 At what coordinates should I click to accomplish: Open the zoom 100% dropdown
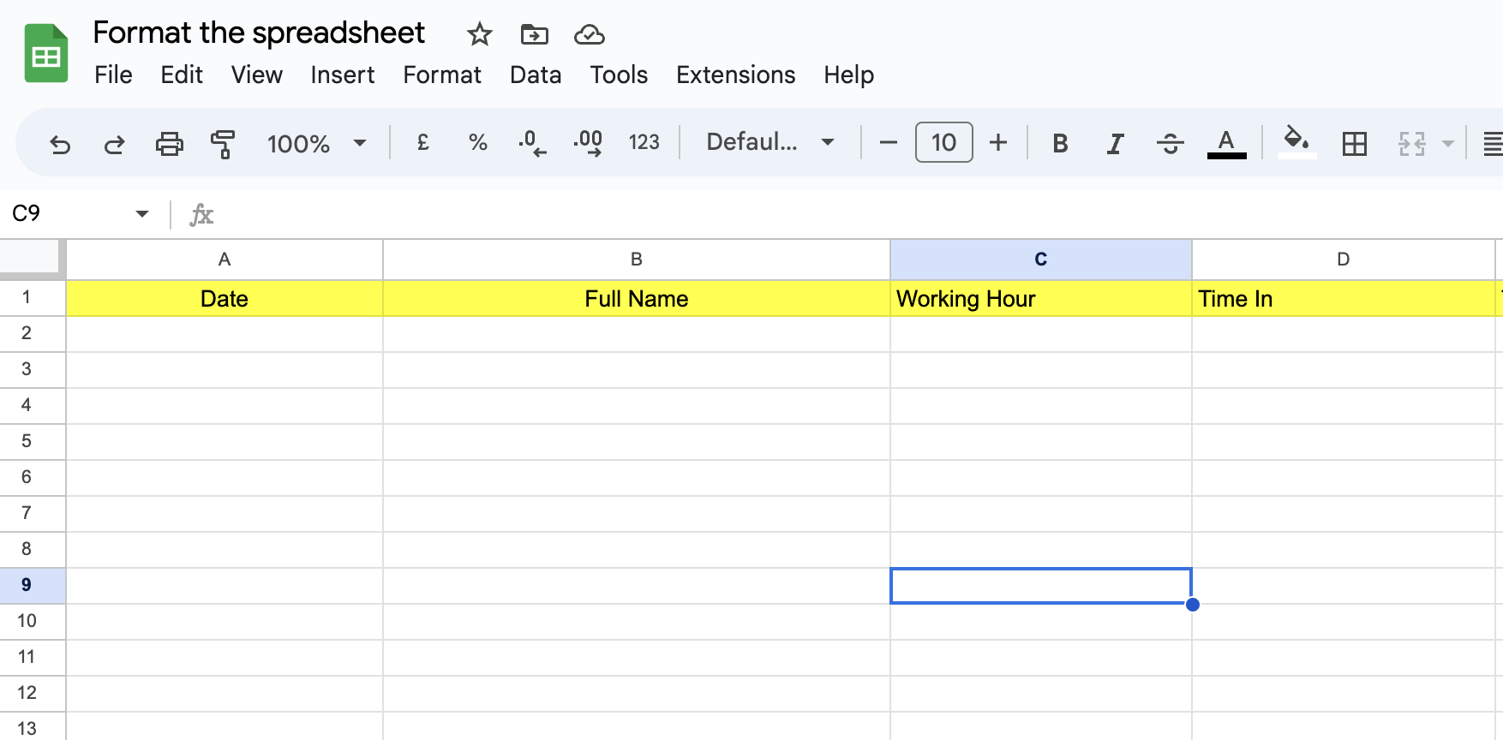[317, 143]
